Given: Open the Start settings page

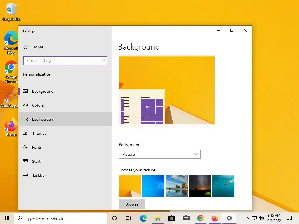Looking at the screenshot, I should pos(65,161).
